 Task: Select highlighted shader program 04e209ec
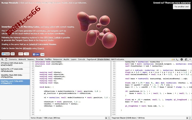(x=15, y=82)
